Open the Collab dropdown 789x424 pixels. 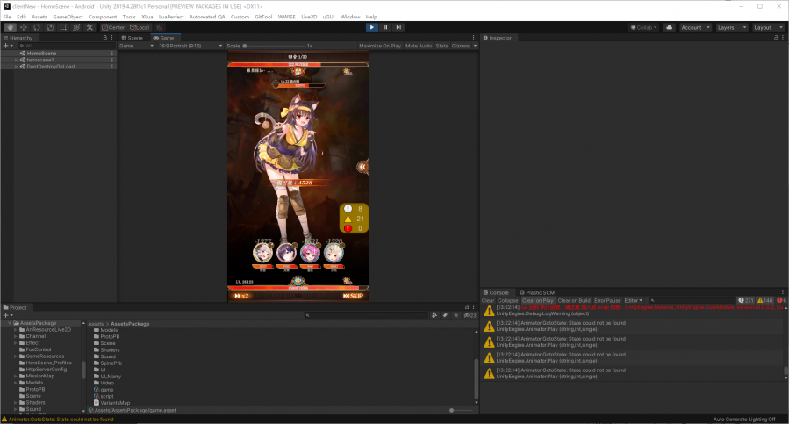point(644,27)
